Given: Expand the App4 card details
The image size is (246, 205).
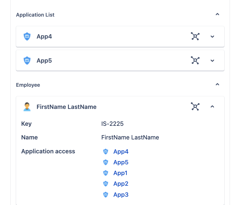Looking at the screenshot, I should [213, 37].
